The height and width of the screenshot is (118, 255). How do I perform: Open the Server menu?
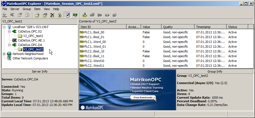(15, 9)
